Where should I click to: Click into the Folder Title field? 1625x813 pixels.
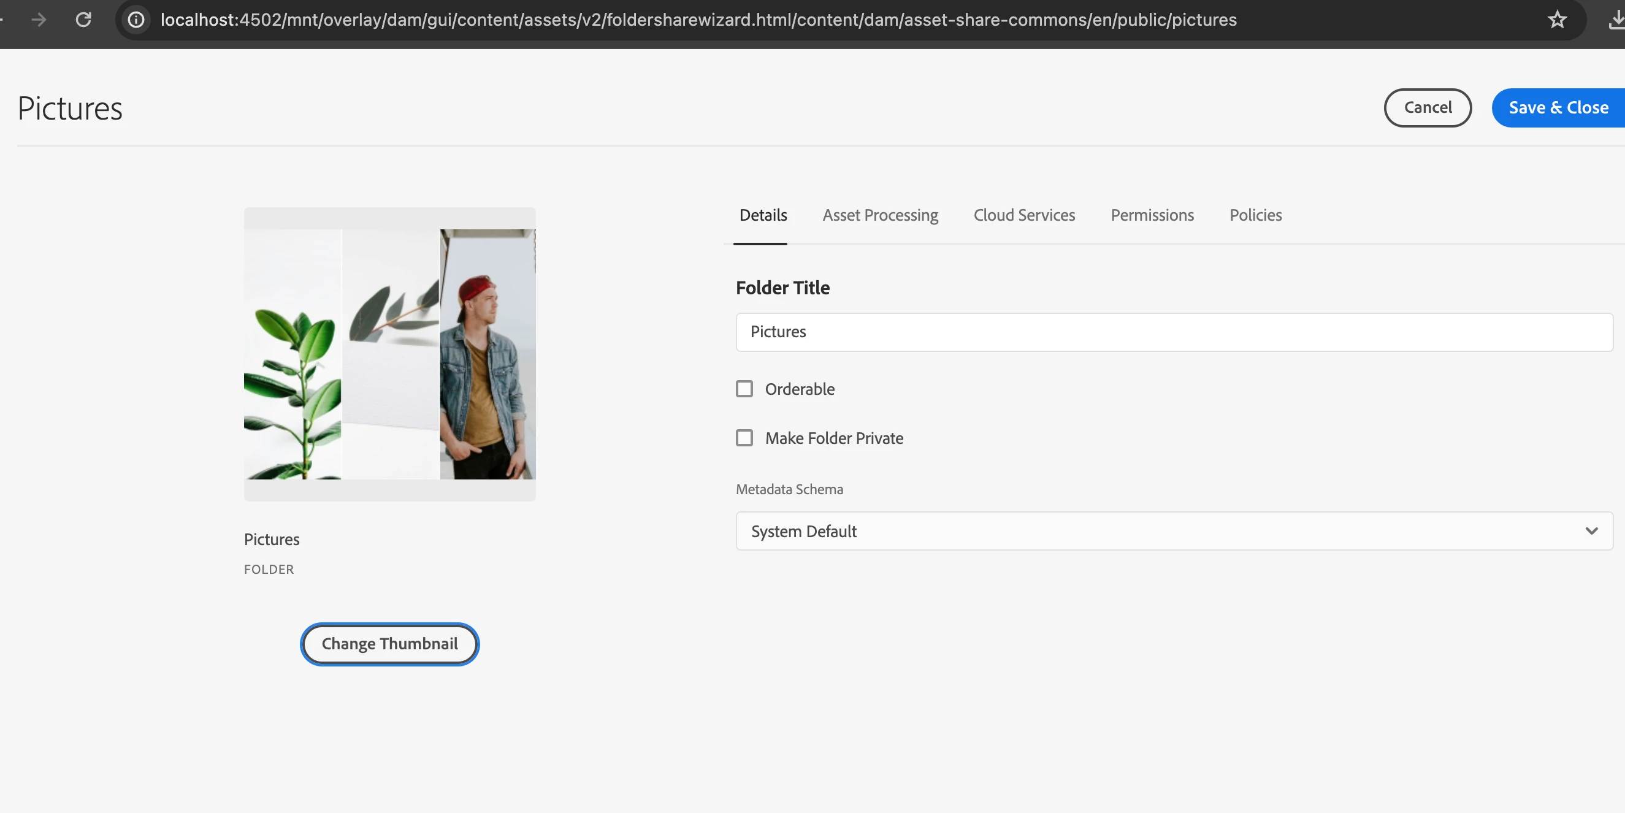pos(1173,332)
